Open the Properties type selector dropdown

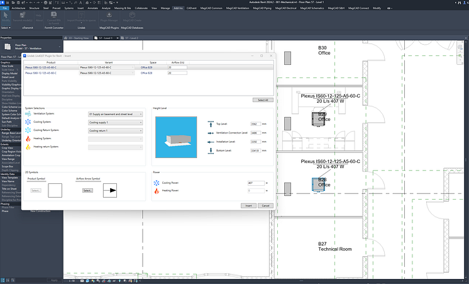[59, 47]
